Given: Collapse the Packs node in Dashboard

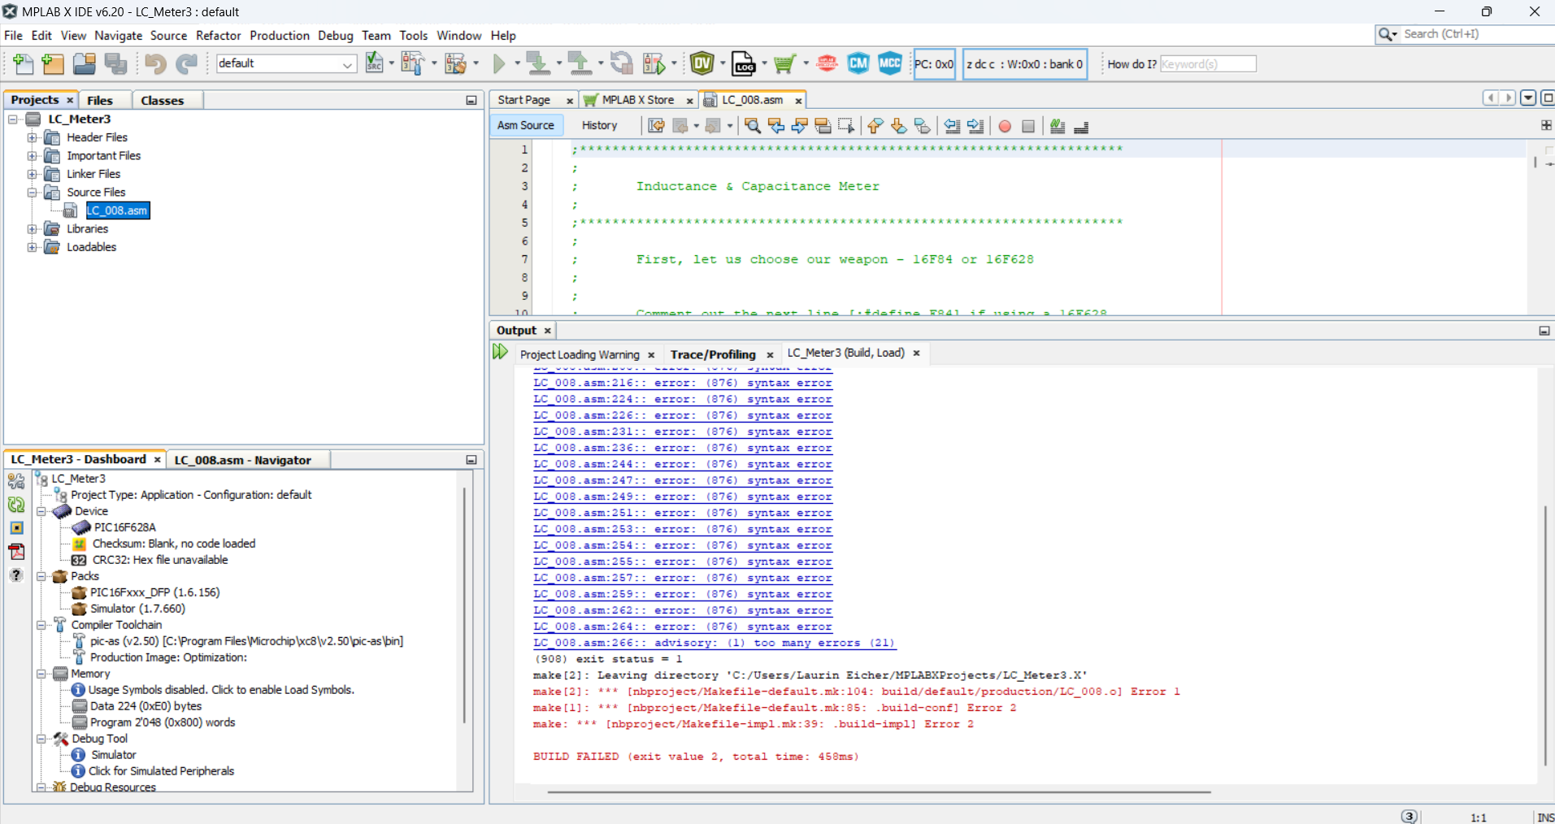Looking at the screenshot, I should 41,576.
